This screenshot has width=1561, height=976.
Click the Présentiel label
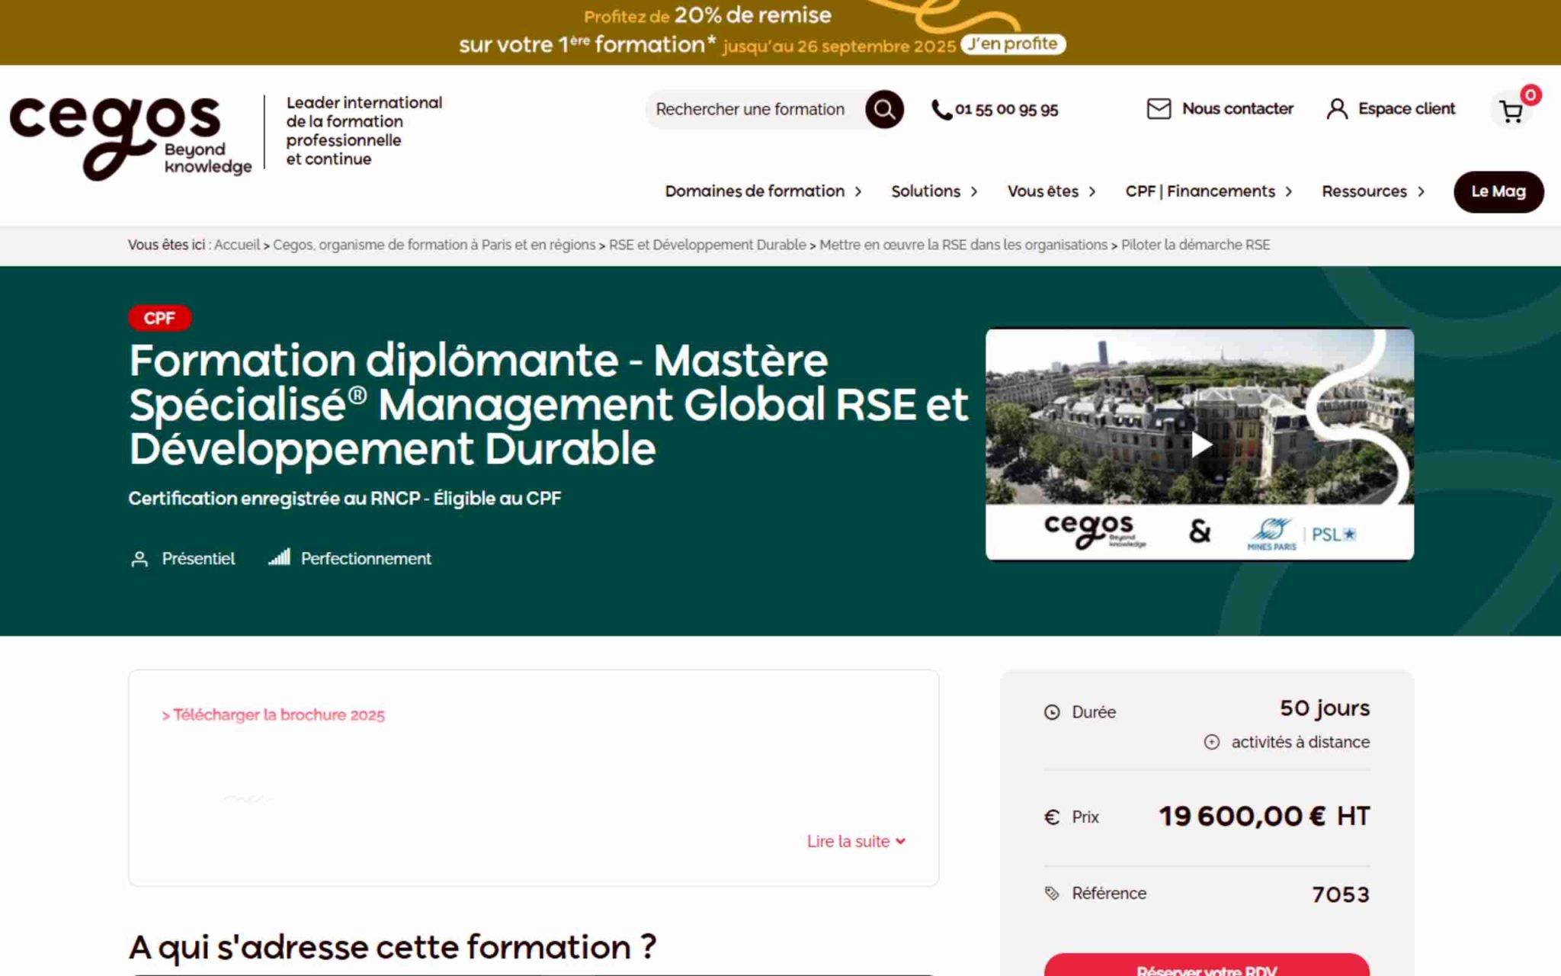pos(198,559)
